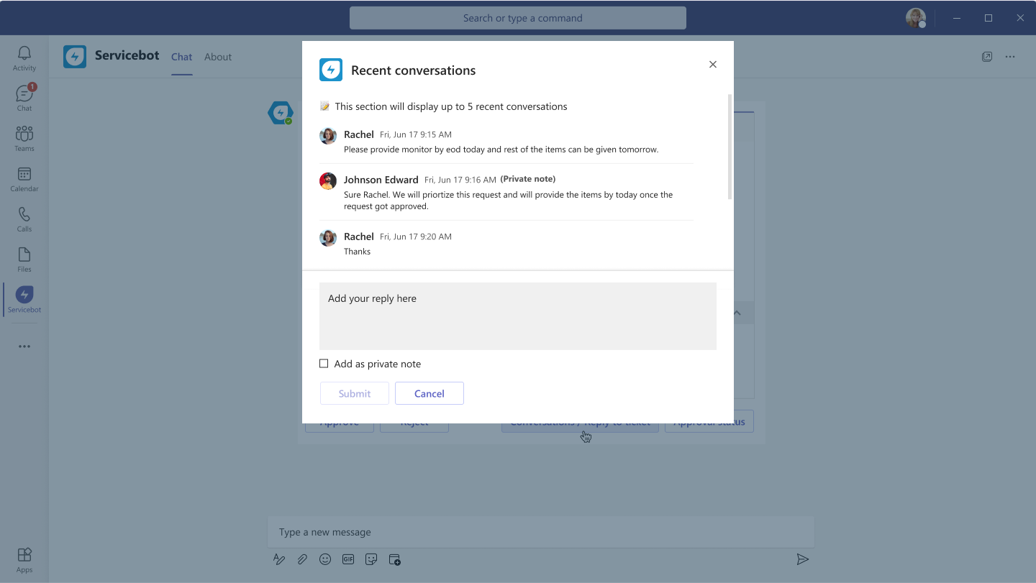Click the Servicebot title text
Viewport: 1036px width, 583px height.
(127, 55)
